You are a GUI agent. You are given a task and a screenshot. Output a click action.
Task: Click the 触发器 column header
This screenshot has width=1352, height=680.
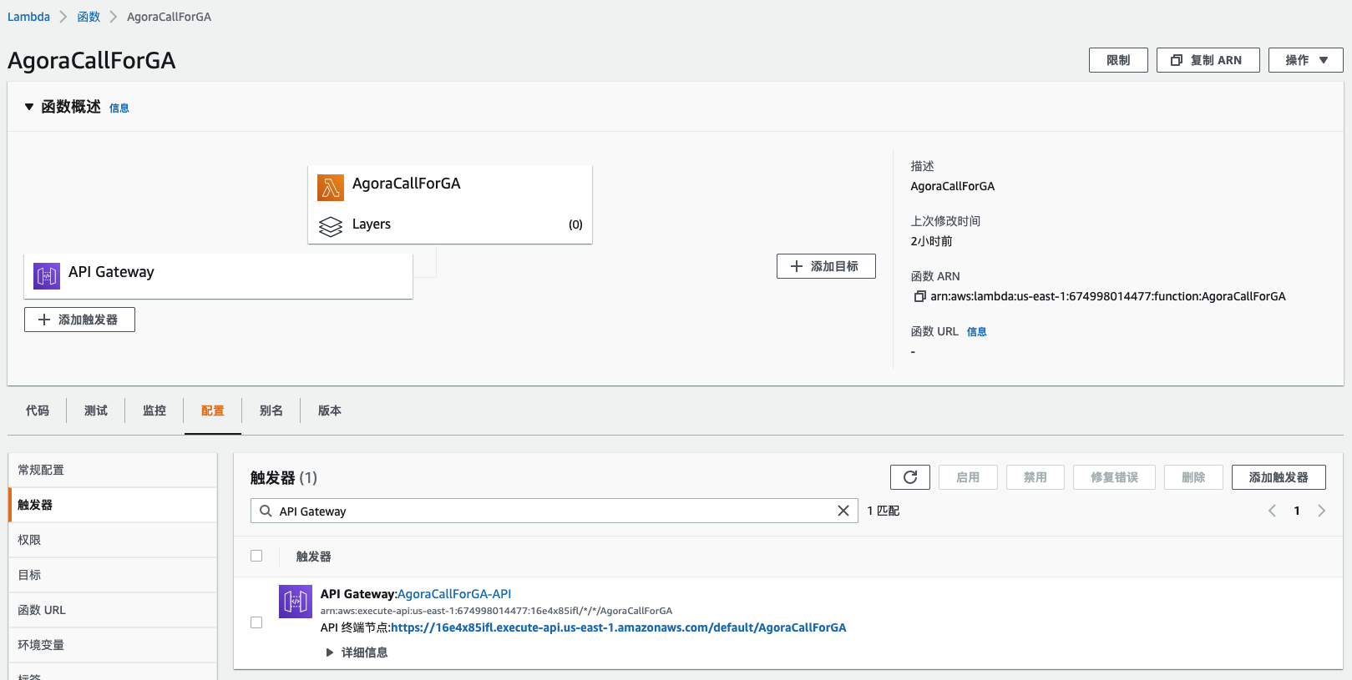coord(314,557)
